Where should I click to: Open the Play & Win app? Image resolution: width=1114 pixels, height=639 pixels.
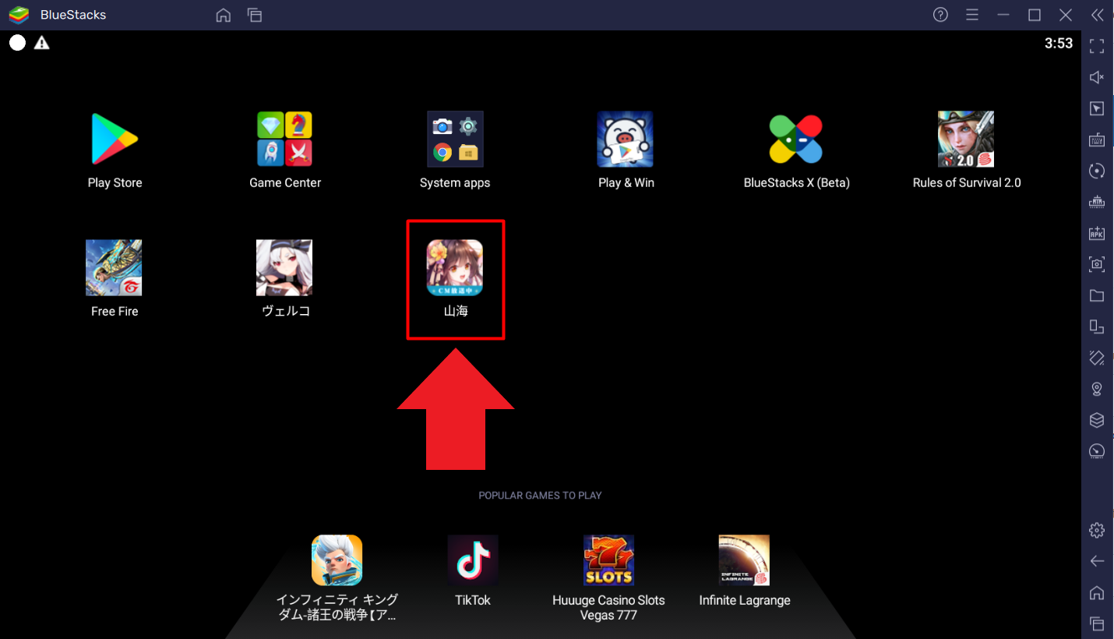[x=626, y=139]
